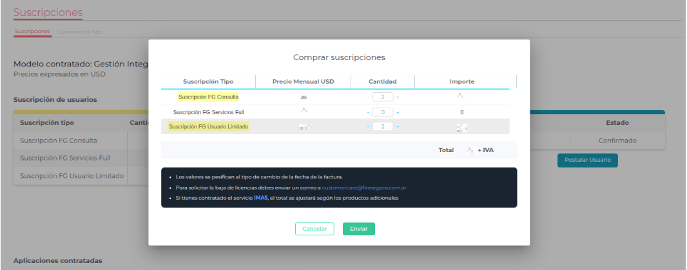Click the Suscripción Tipo column header
Viewport: 687px width, 270px height.
tap(208, 82)
